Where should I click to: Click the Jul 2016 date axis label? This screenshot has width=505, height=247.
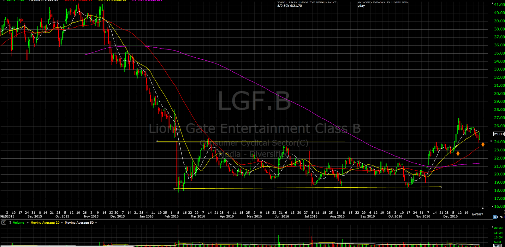point(311,216)
